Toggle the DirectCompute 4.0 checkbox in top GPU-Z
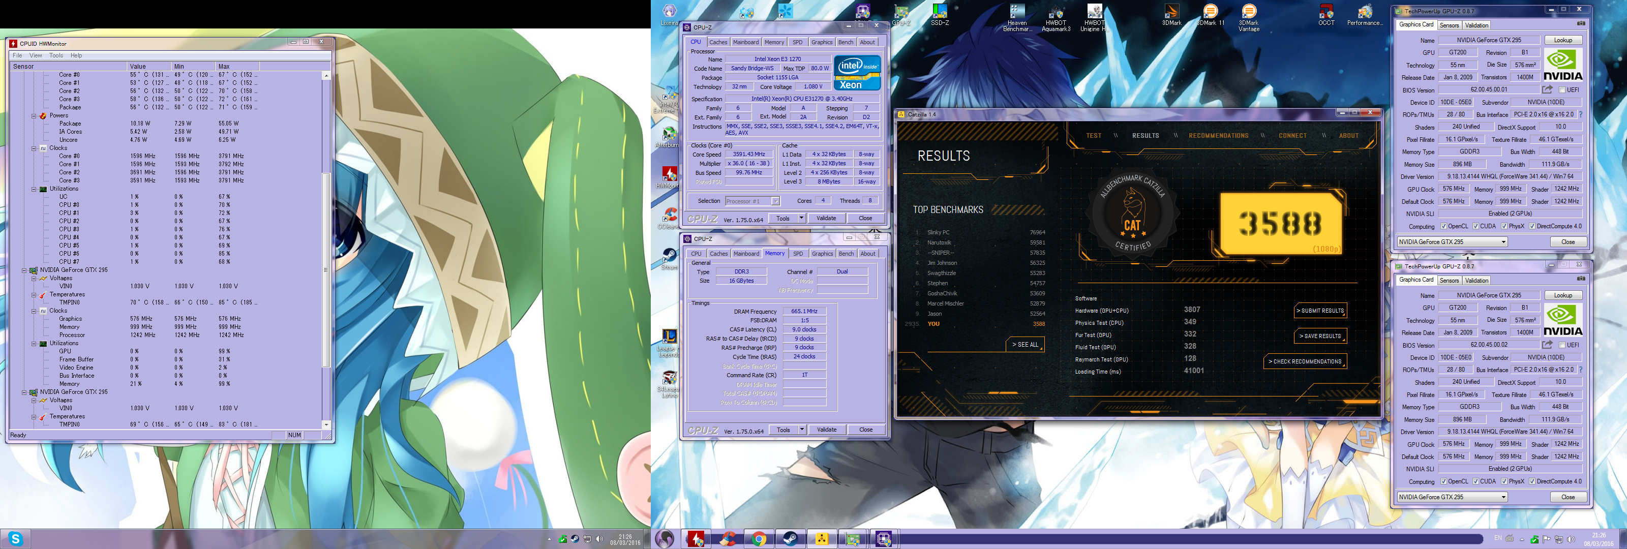This screenshot has width=1627, height=549. click(1531, 226)
